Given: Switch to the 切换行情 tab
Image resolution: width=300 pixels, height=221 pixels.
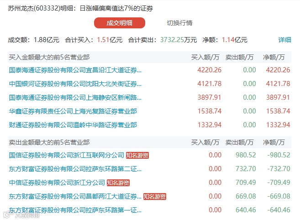Looking at the screenshot, I should [x=179, y=23].
